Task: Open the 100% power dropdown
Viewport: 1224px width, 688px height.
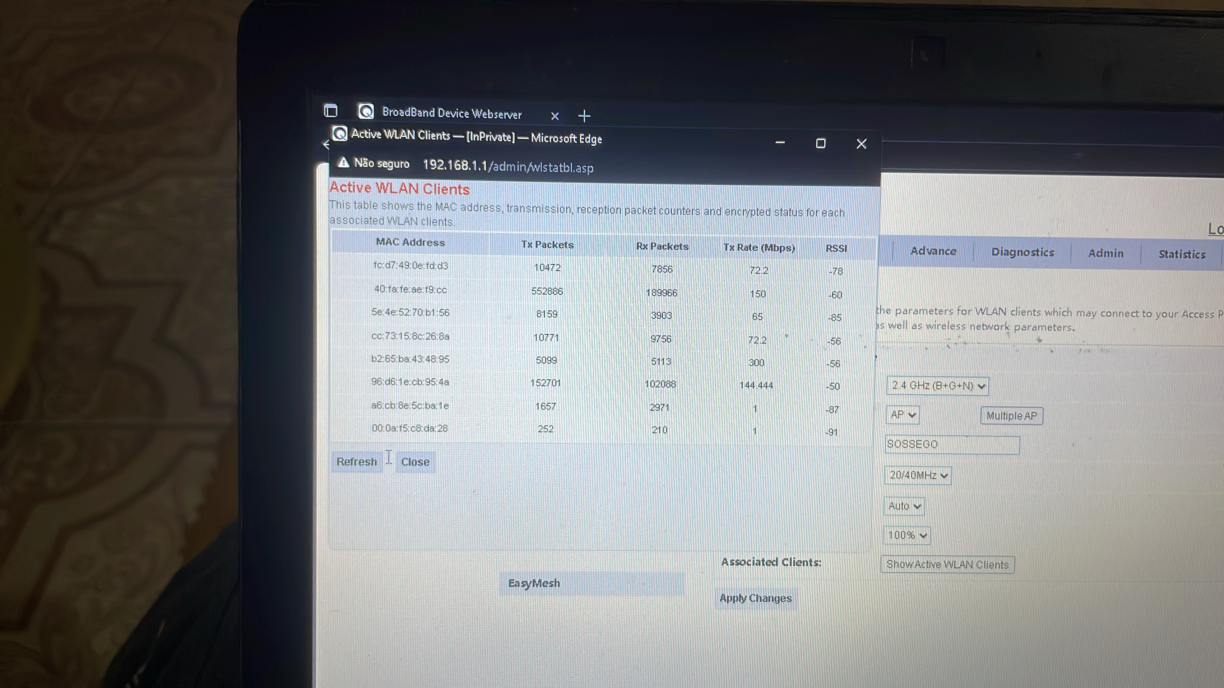Action: pos(907,535)
